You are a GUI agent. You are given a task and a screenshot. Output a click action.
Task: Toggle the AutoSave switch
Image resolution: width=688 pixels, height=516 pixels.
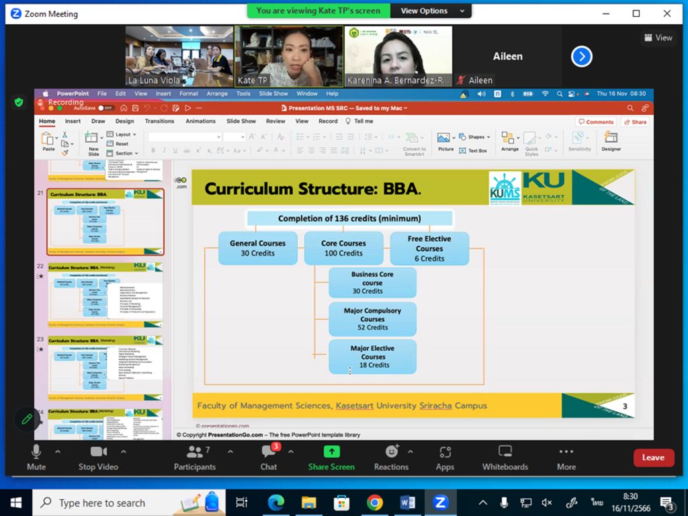[105, 108]
